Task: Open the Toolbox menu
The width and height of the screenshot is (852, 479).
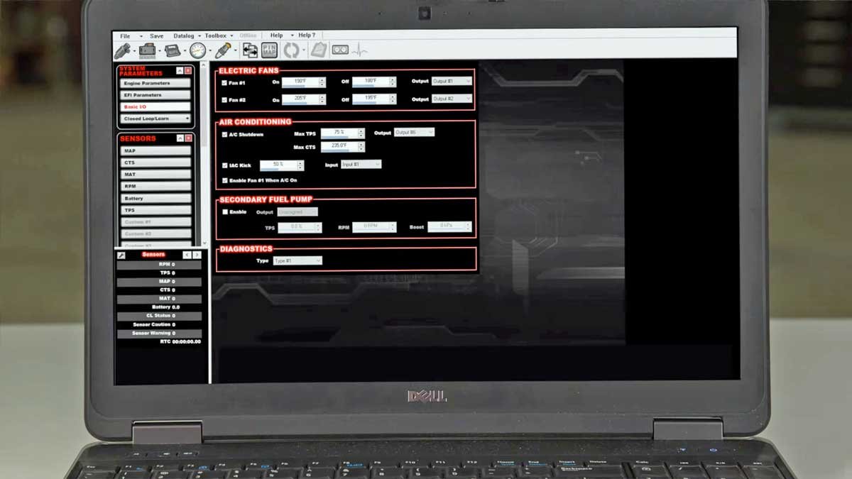Action: pos(216,35)
